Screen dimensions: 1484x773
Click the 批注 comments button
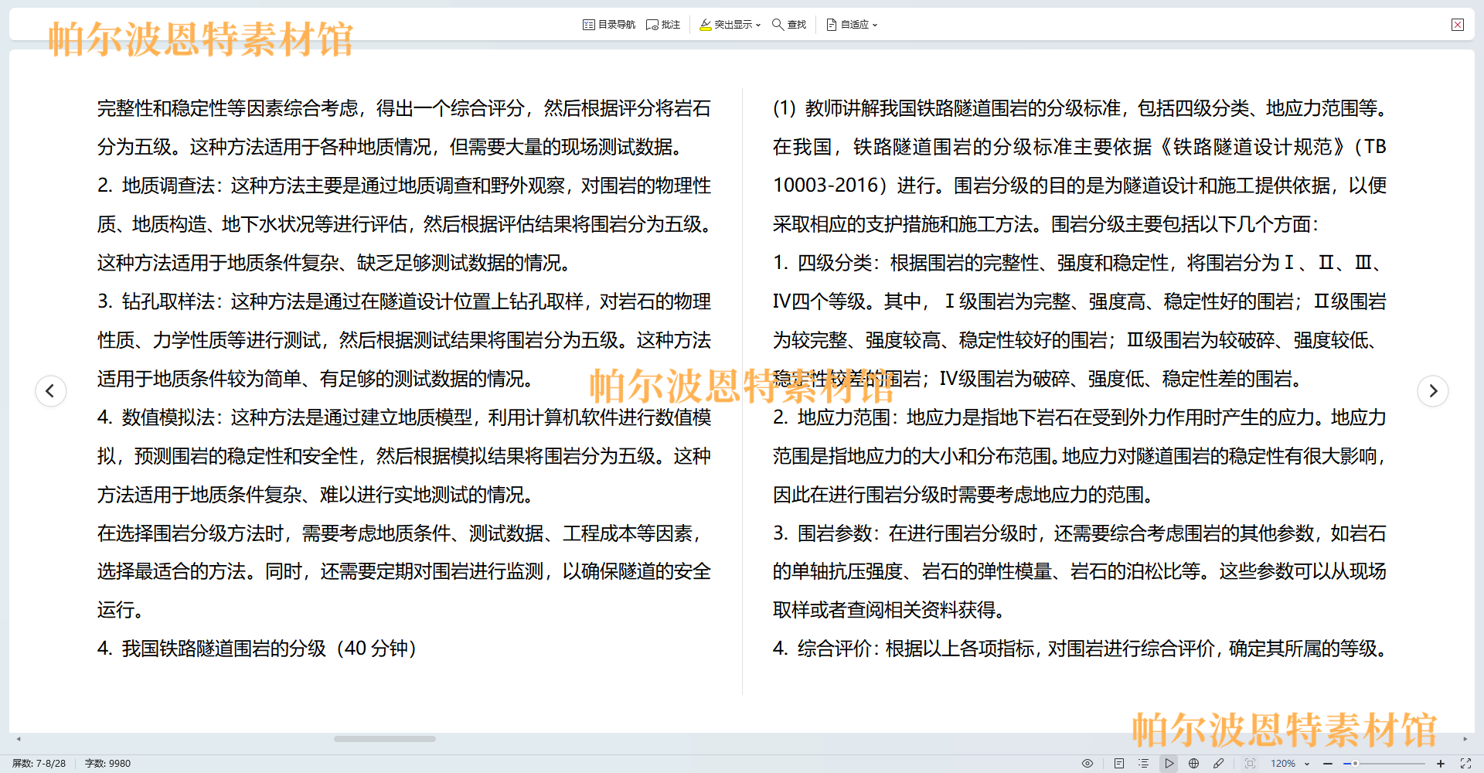pos(663,25)
